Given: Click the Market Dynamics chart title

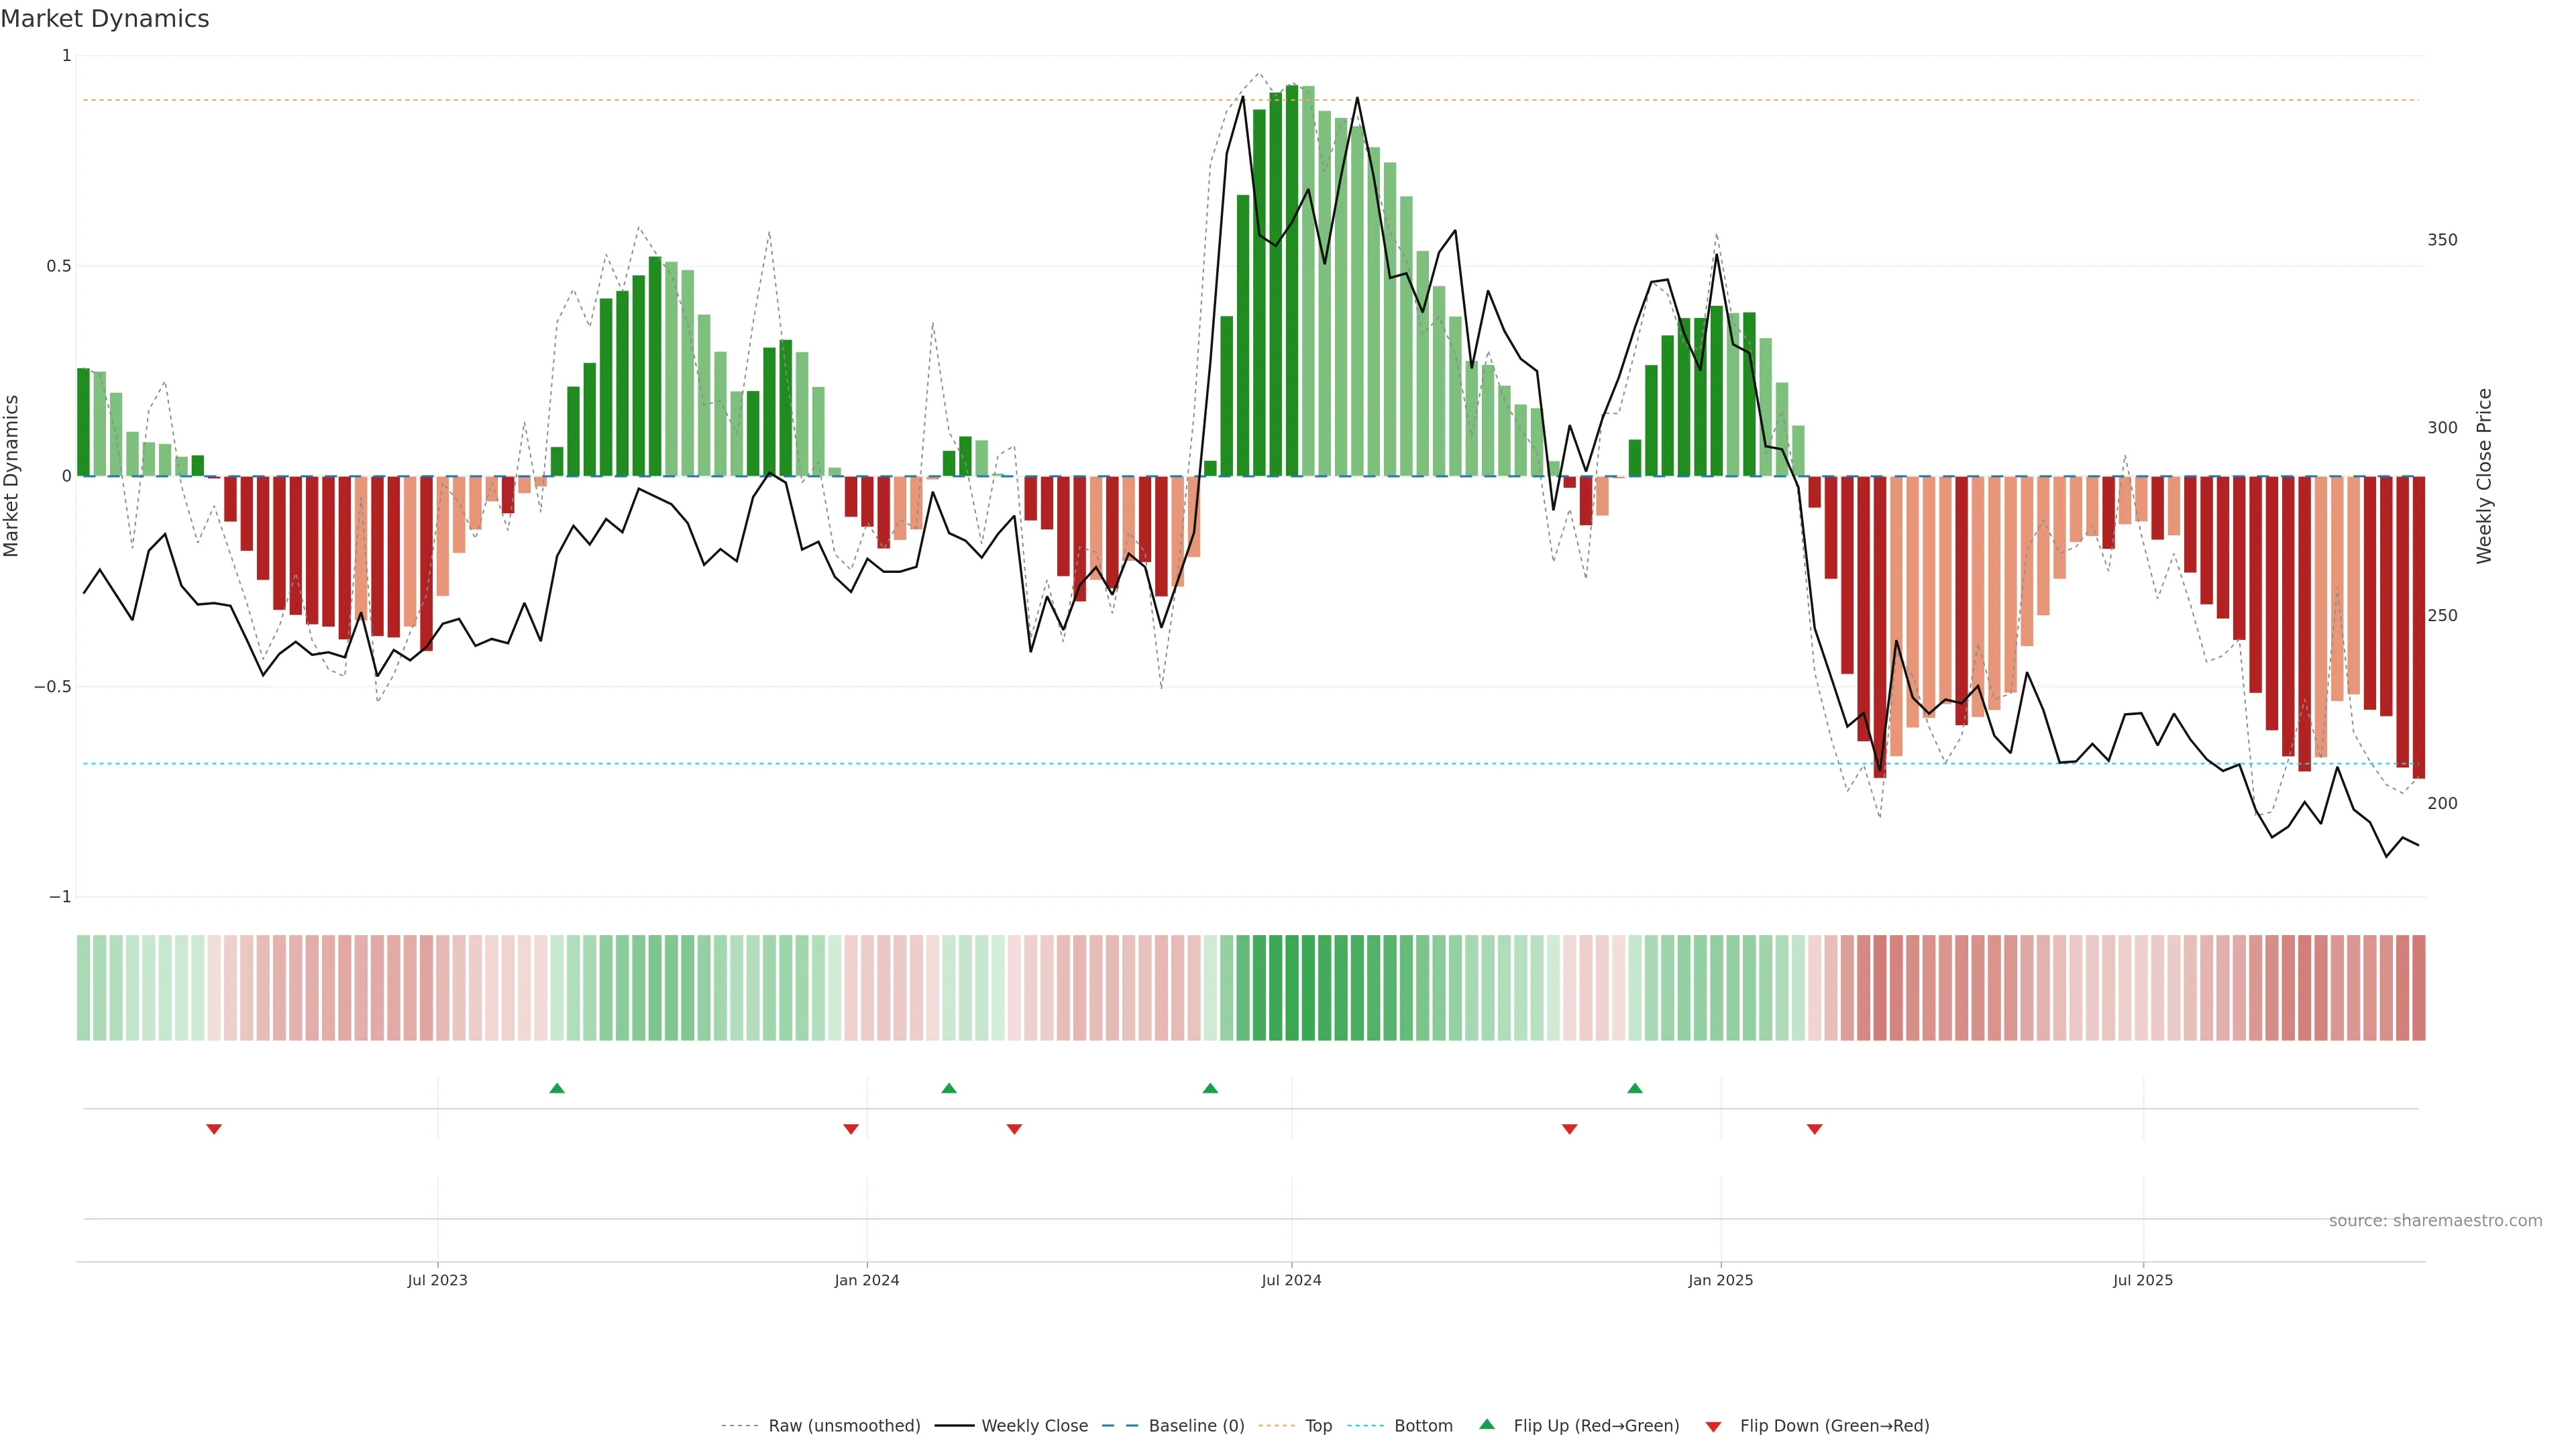Looking at the screenshot, I should [105, 19].
